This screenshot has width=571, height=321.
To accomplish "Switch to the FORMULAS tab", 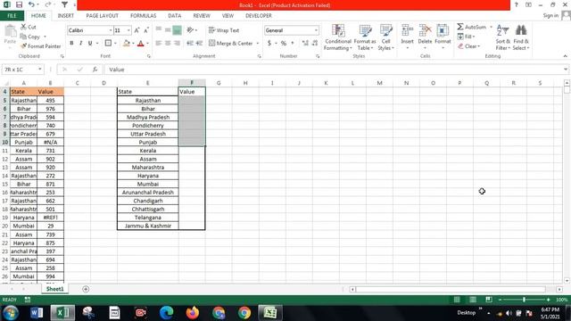I will [143, 16].
